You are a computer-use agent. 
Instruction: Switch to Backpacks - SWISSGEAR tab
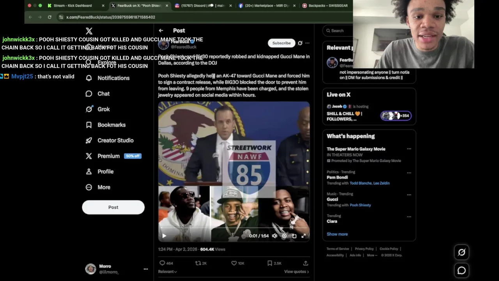pyautogui.click(x=327, y=6)
